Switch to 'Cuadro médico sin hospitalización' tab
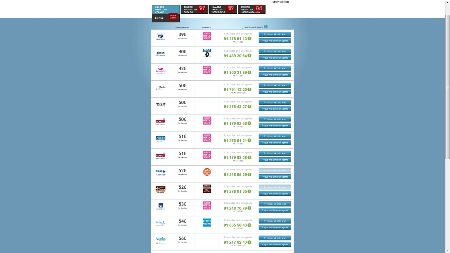Image resolution: width=450 pixels, height=253 pixels. [251, 9]
